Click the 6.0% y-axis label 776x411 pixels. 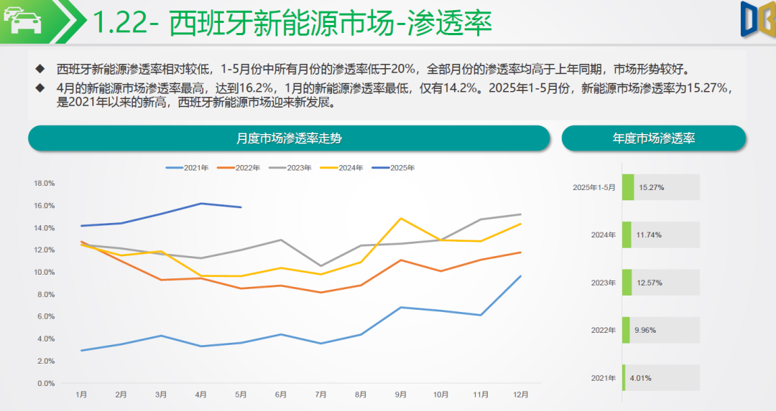(x=45, y=316)
